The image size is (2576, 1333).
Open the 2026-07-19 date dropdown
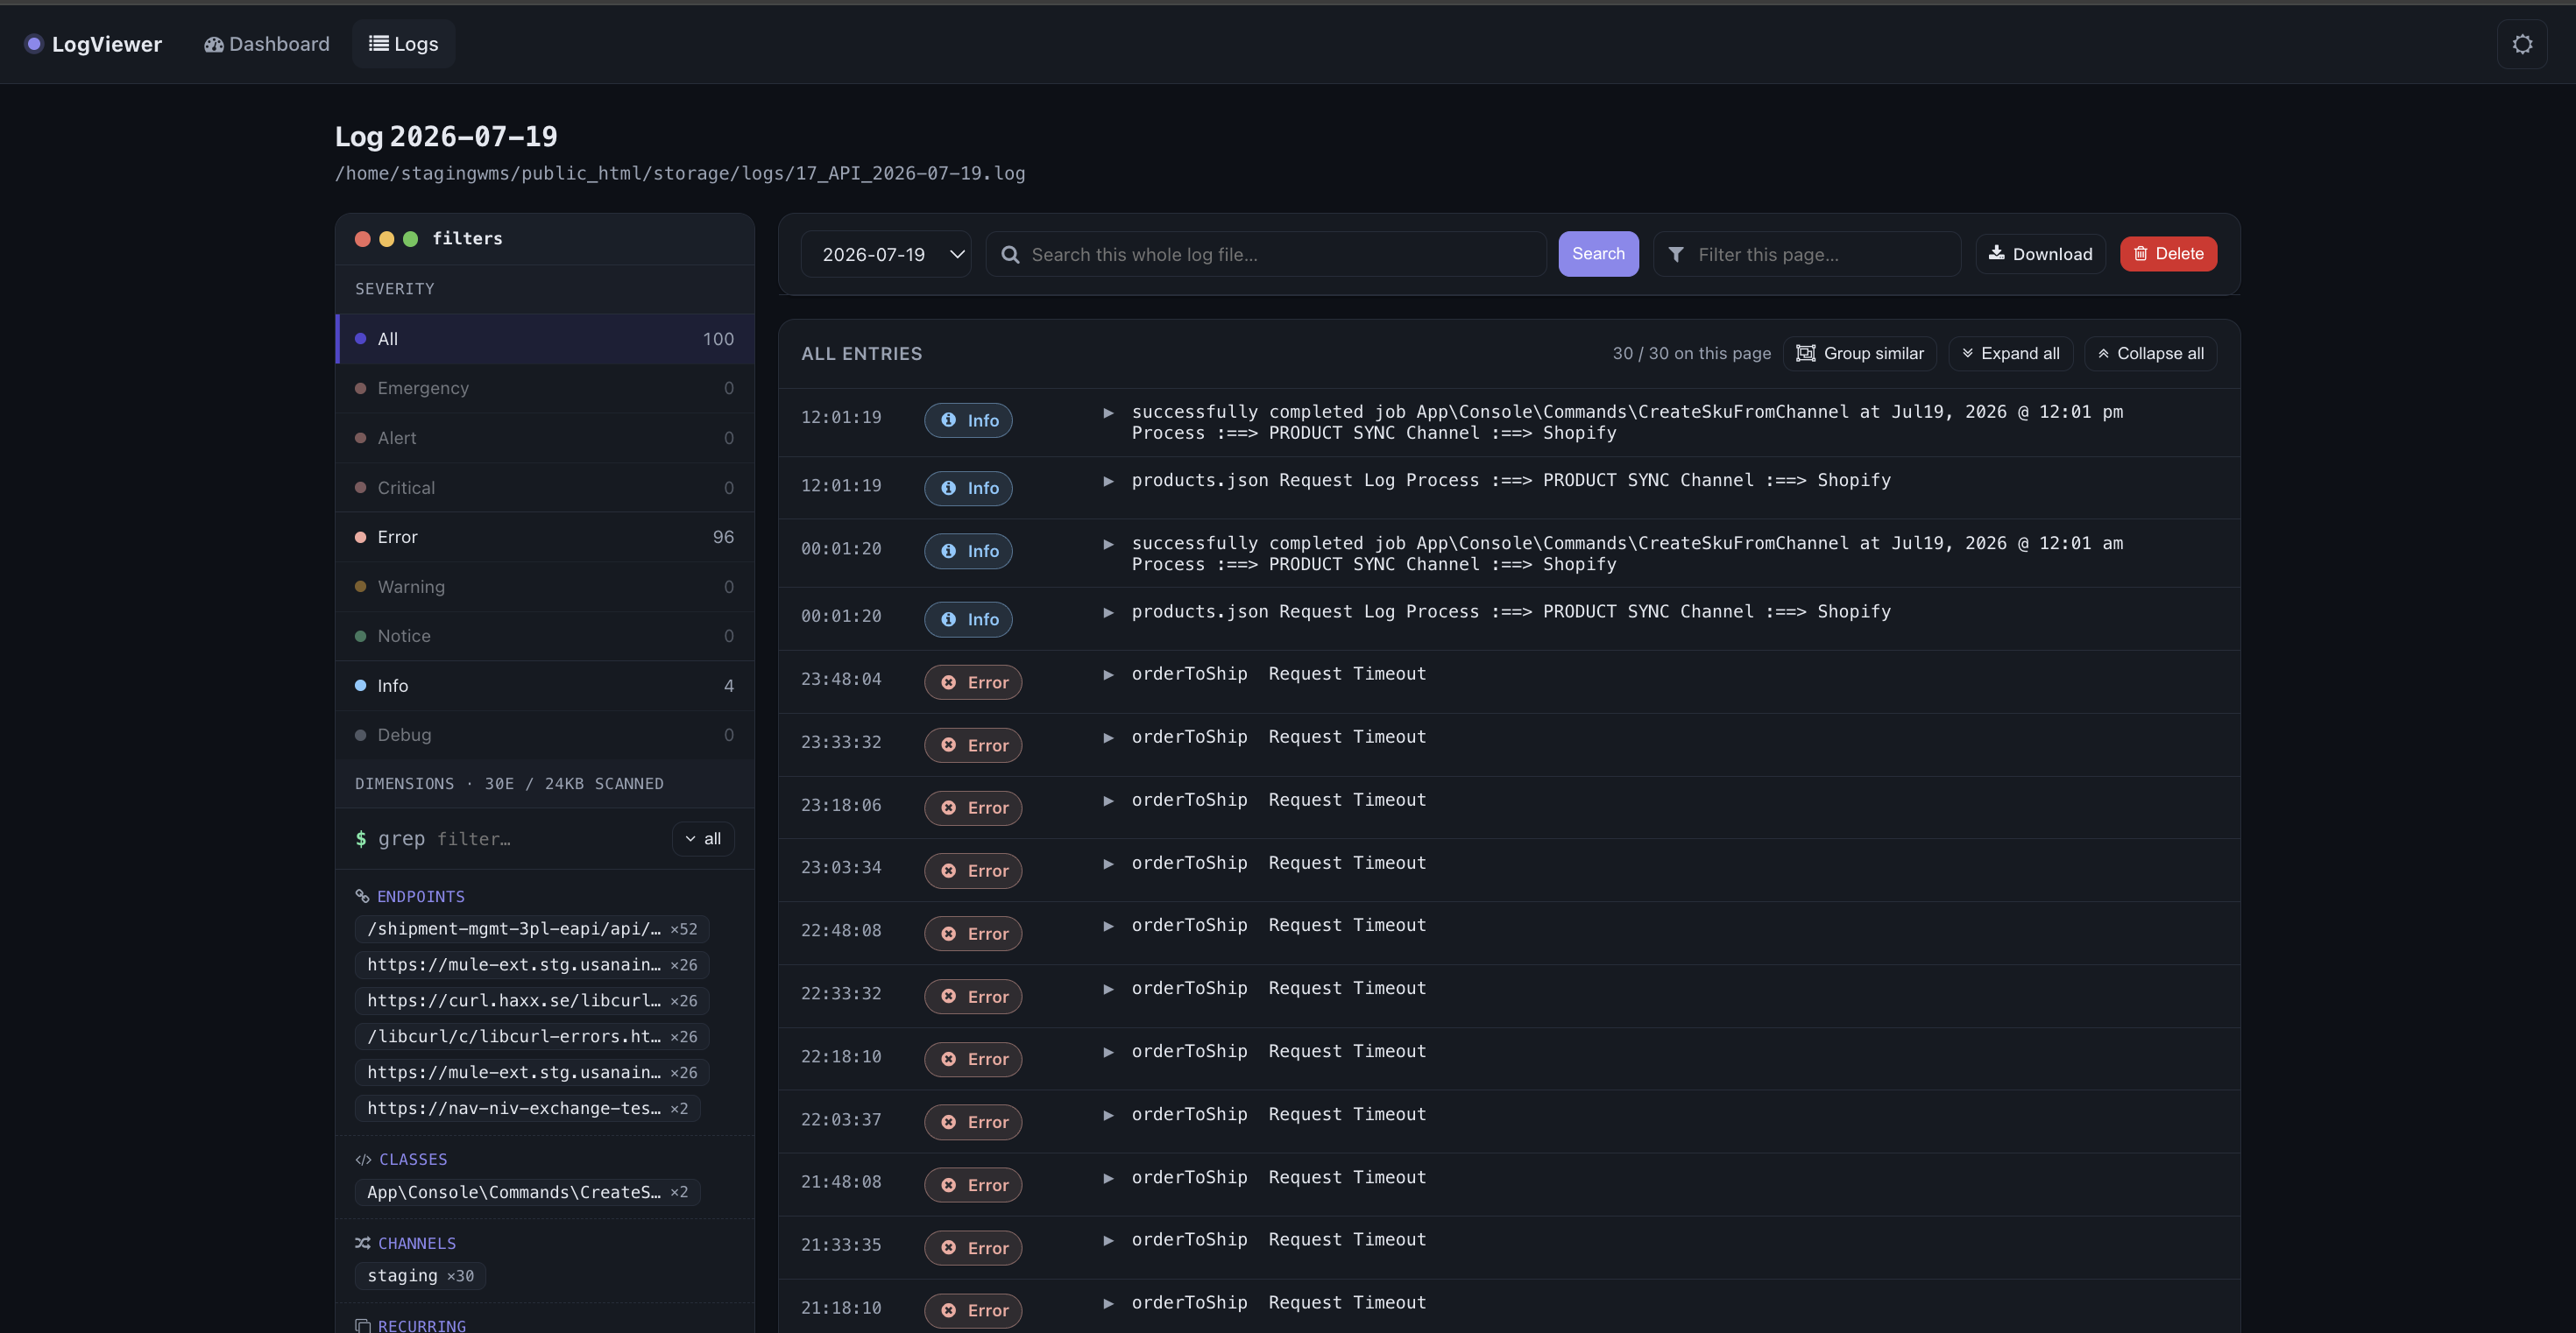[x=886, y=254]
